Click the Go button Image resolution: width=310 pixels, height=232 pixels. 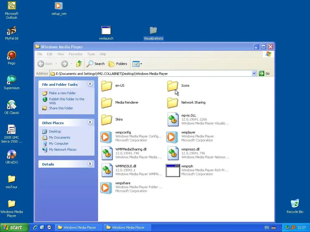point(264,74)
